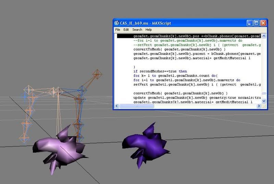Open the Search menu
This screenshot has width=274, height=184.
click(x=137, y=30)
